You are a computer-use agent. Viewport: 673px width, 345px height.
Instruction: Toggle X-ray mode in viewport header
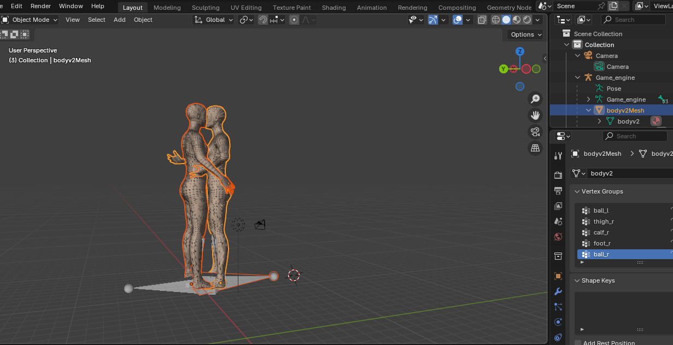[482, 20]
